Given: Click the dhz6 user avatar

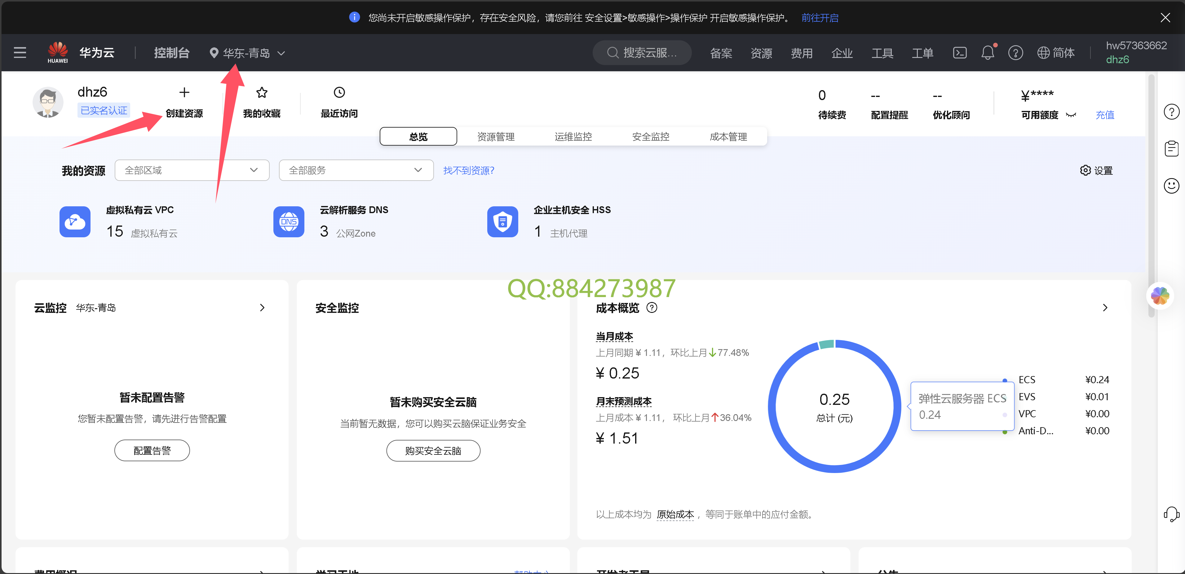Looking at the screenshot, I should click(48, 103).
